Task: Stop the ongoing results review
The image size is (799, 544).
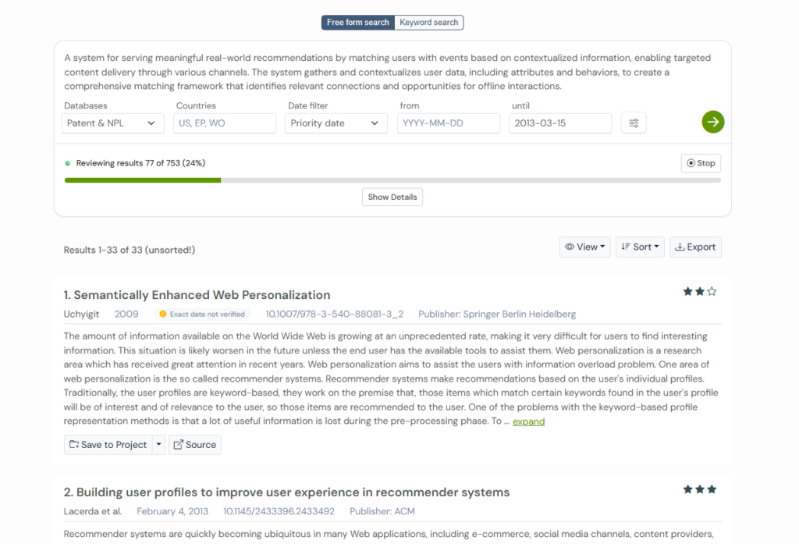Action: [701, 163]
